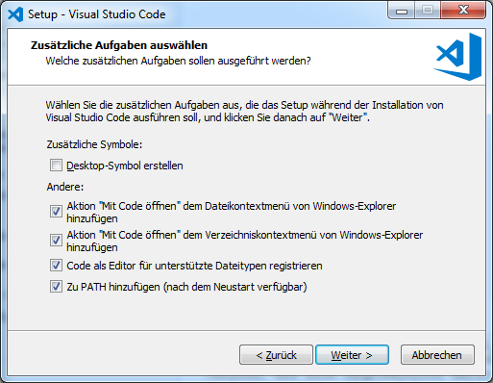This screenshot has height=383, width=493.
Task: Disable the Zu PATH hinzufügen checkbox
Action: pos(56,286)
